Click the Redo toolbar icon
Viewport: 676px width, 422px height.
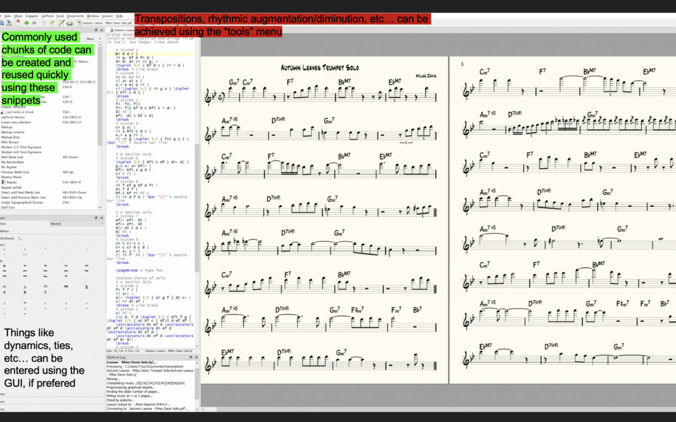coord(52,23)
